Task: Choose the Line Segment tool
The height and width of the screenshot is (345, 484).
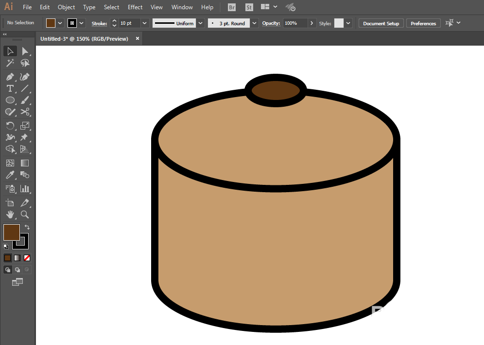Action: point(25,88)
